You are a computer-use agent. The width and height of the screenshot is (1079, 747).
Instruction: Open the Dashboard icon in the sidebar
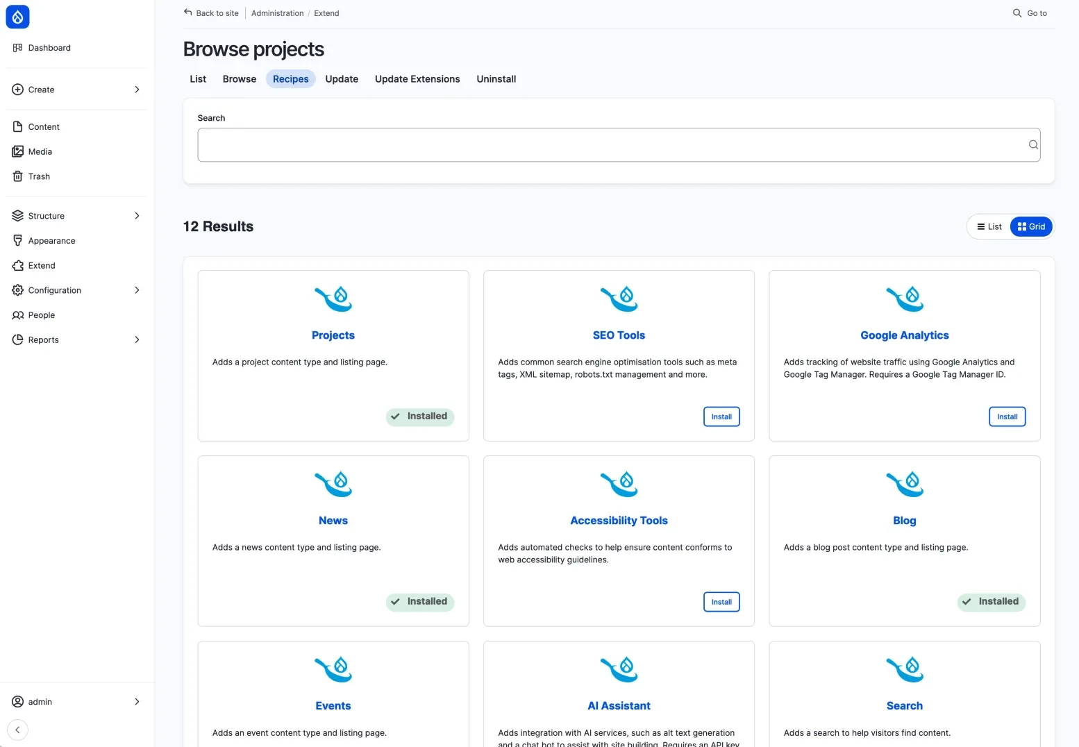(18, 48)
